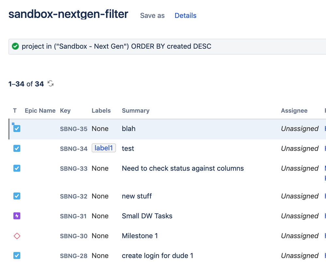The height and width of the screenshot is (264, 326).
Task: Open the 'Small DW Tasks' summary
Action: click(147, 216)
